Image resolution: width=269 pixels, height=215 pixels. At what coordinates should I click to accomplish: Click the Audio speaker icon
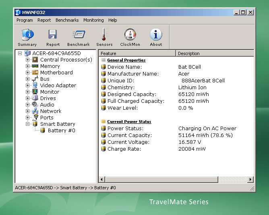[35, 104]
